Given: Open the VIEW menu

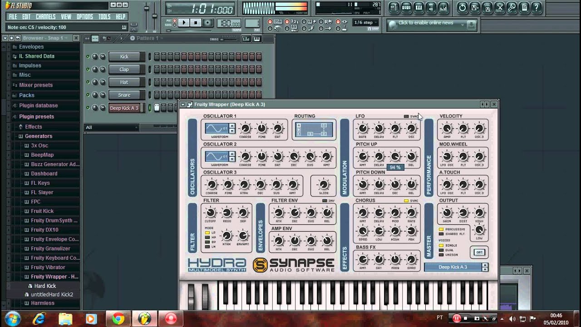Looking at the screenshot, I should pos(66,17).
